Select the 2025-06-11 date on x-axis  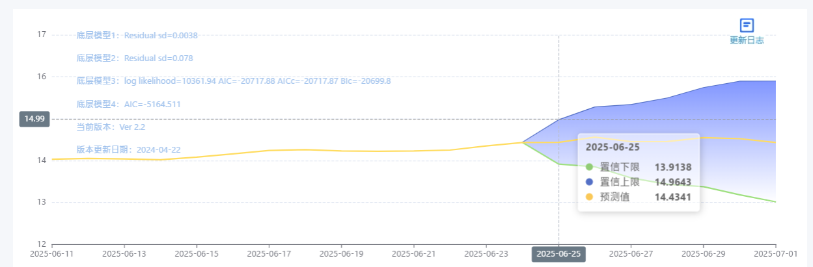(x=52, y=254)
